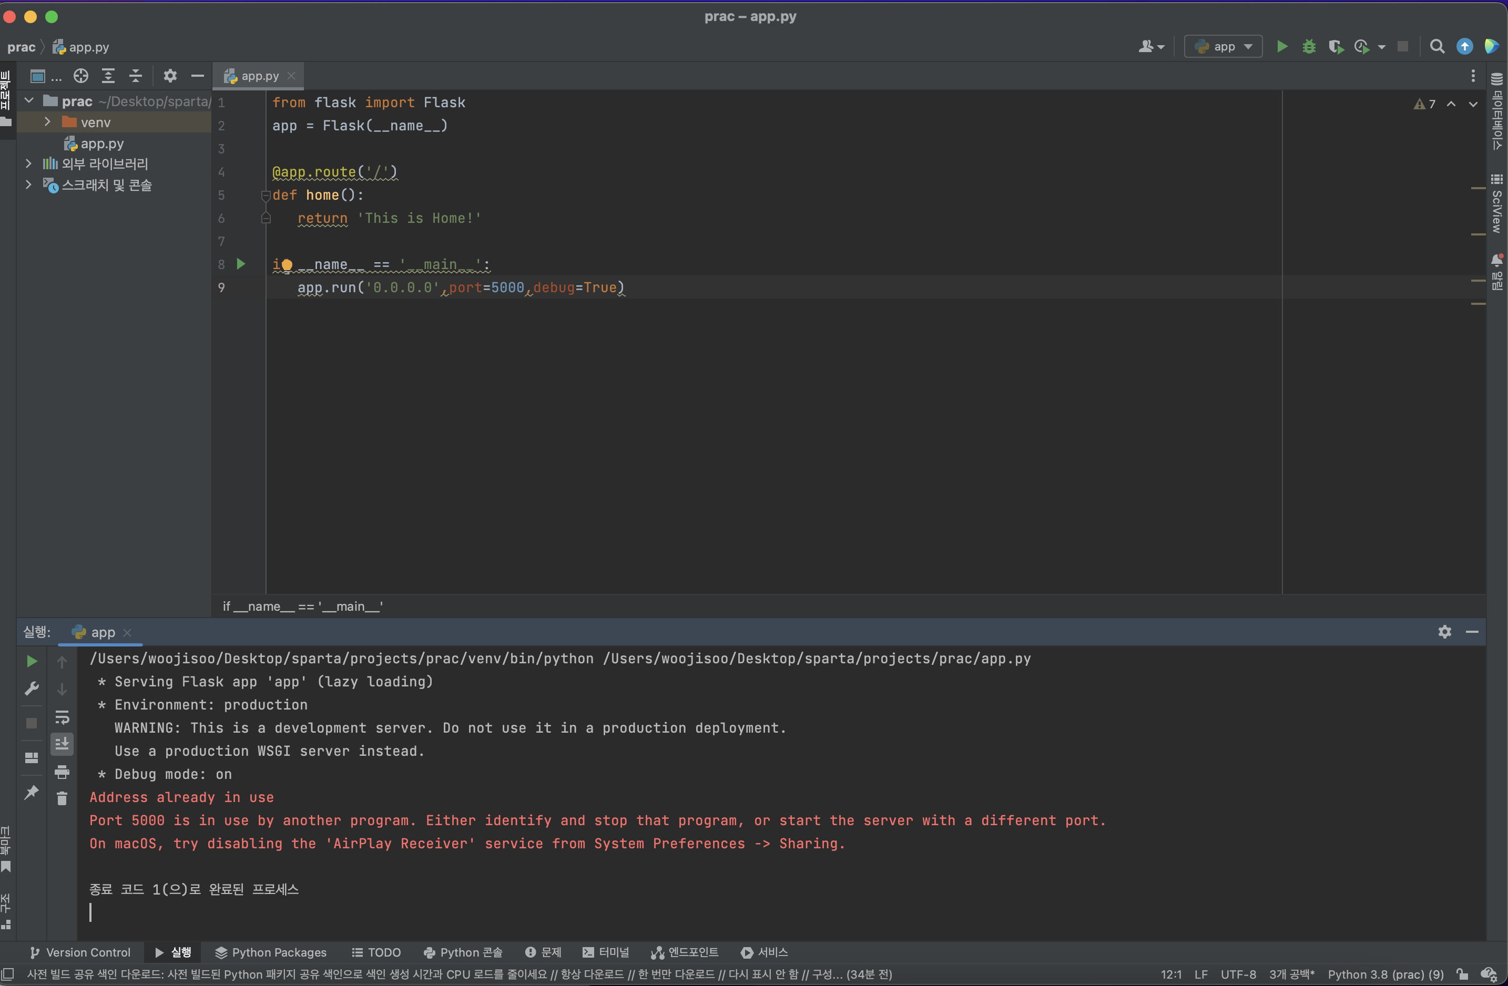Screen dimensions: 1508x986
Task: Toggle the 알림 notifications side panel
Action: pyautogui.click(x=1497, y=271)
